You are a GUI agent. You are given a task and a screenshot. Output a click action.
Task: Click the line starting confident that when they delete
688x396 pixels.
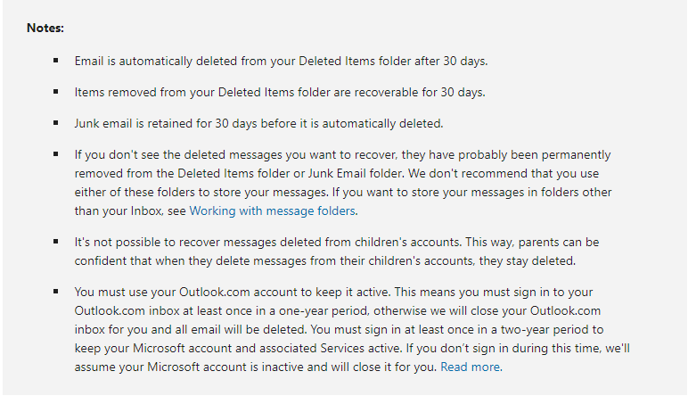[324, 260]
